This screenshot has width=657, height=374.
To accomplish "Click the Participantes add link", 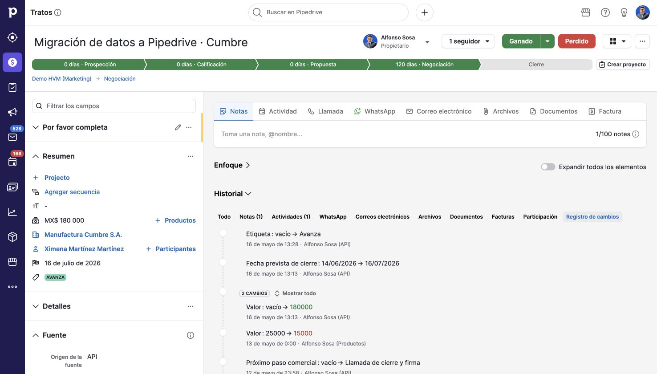I will (x=171, y=249).
